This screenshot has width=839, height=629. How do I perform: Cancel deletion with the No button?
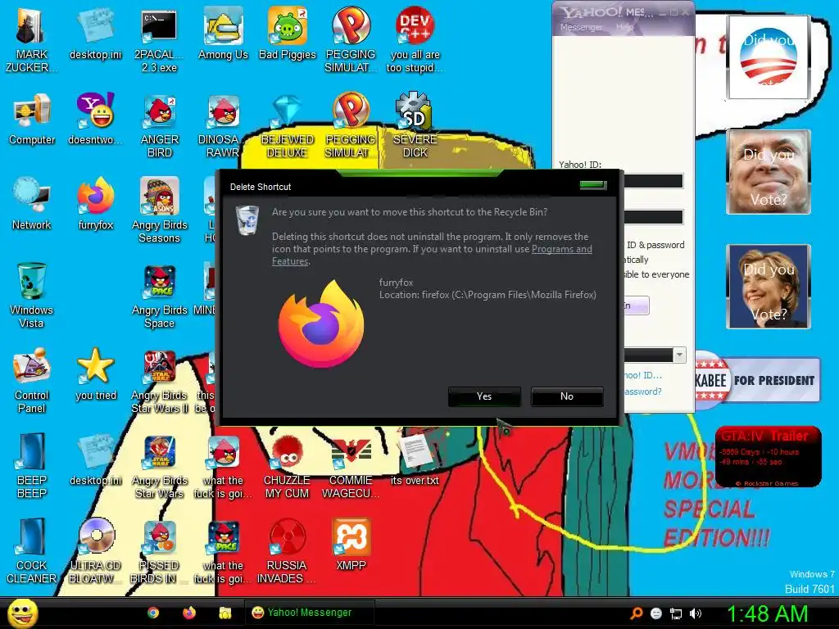coord(567,396)
